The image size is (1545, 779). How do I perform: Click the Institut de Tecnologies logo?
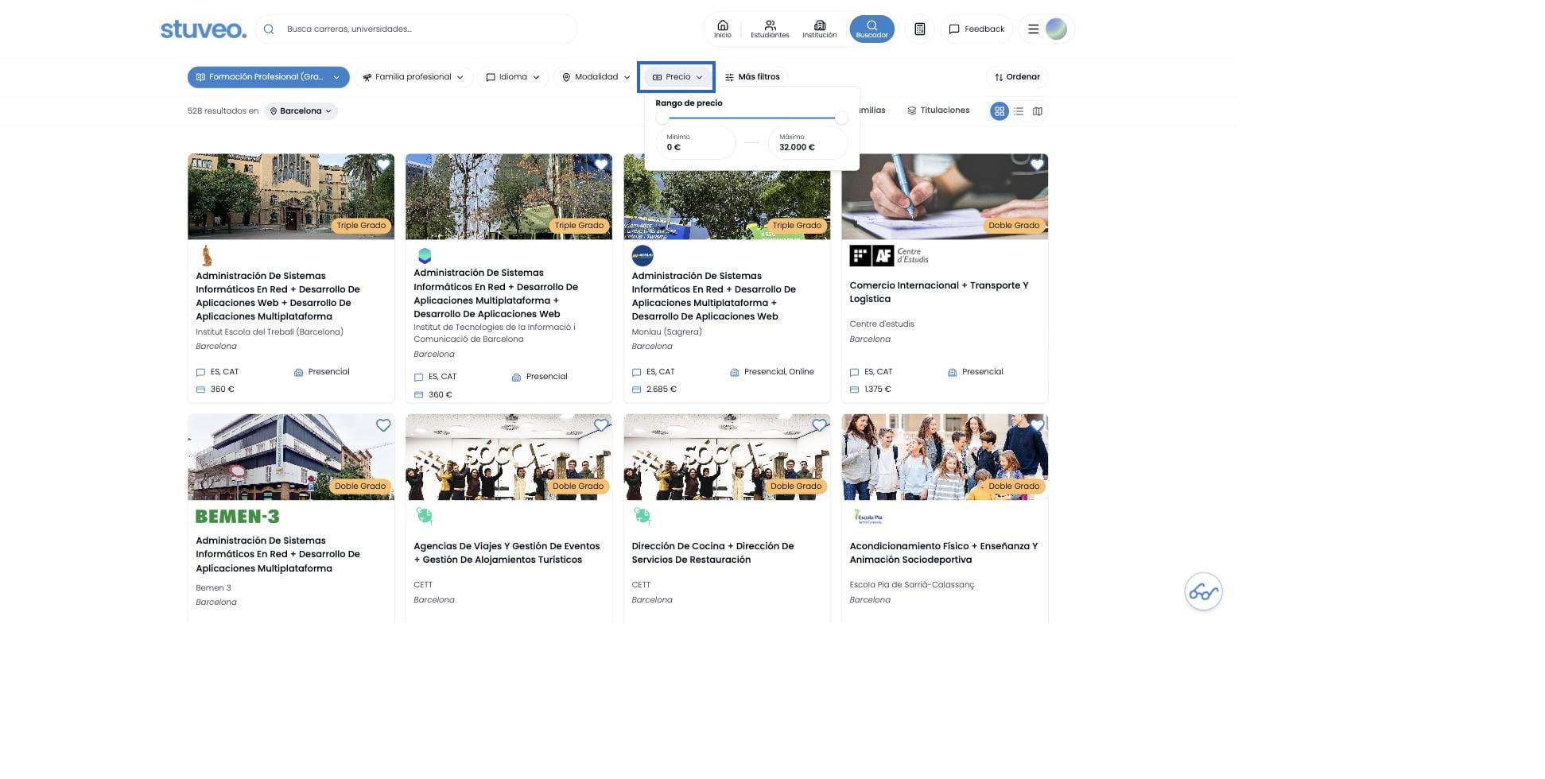click(x=425, y=255)
